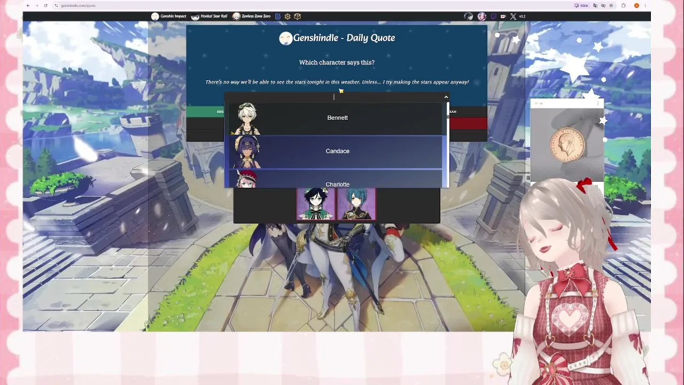The height and width of the screenshot is (385, 684).
Task: Open the Ko-fi coffee cup icon
Action: point(503,17)
